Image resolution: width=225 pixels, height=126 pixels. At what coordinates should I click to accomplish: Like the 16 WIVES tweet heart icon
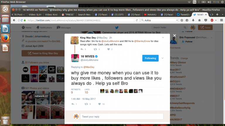point(100,104)
